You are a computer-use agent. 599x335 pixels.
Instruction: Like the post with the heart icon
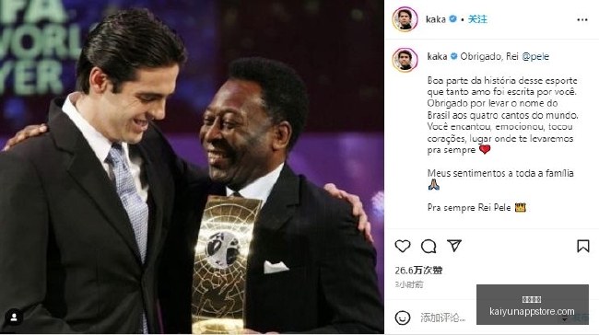pyautogui.click(x=403, y=246)
